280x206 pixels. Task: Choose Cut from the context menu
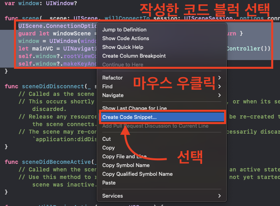162,139
